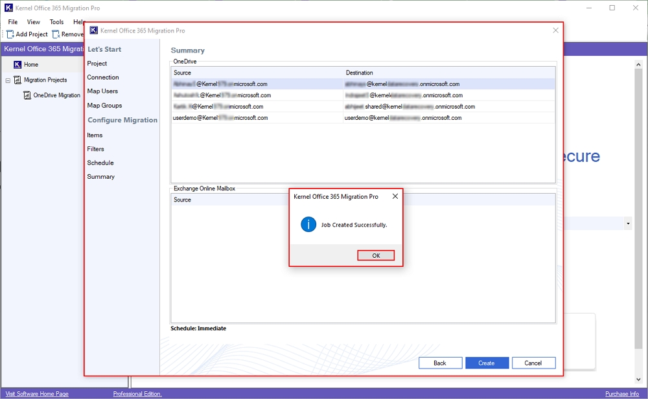
Task: Open Visit Software Home Page link
Action: click(x=36, y=394)
